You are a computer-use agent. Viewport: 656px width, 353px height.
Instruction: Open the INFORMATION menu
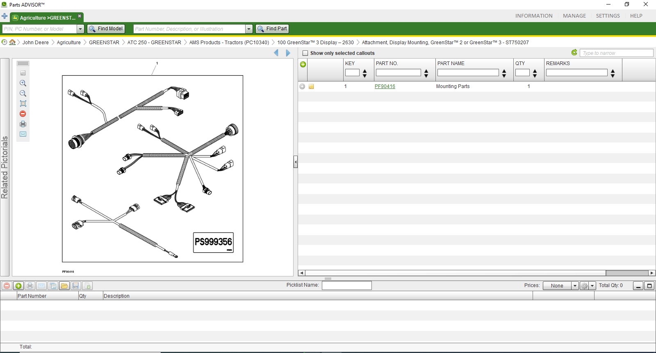coord(534,16)
